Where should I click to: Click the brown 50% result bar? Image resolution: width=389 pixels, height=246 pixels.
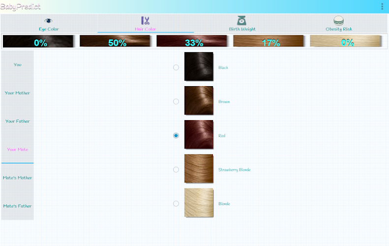pos(115,41)
